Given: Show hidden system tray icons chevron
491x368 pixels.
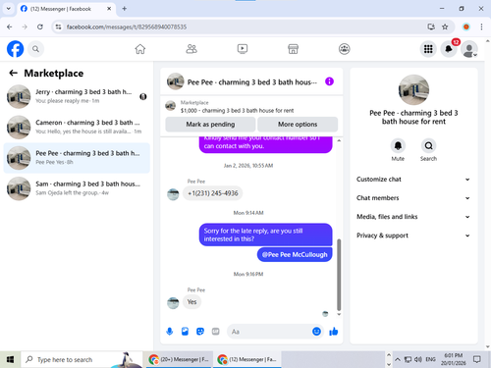Looking at the screenshot, I should (x=398, y=359).
